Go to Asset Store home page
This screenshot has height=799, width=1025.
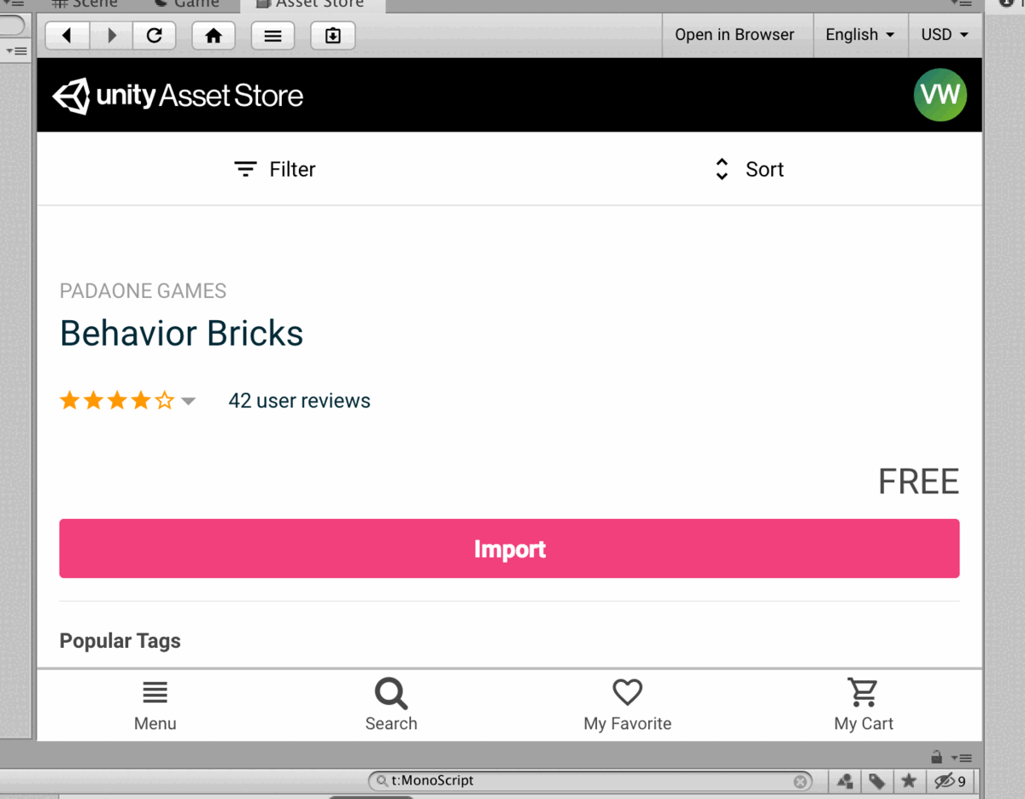214,36
